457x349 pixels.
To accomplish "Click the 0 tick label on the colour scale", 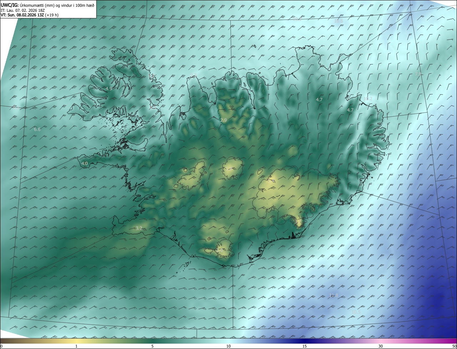I will click(1, 347).
